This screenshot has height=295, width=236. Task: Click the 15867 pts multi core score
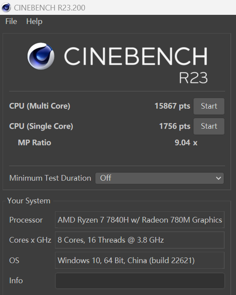tap(172, 106)
